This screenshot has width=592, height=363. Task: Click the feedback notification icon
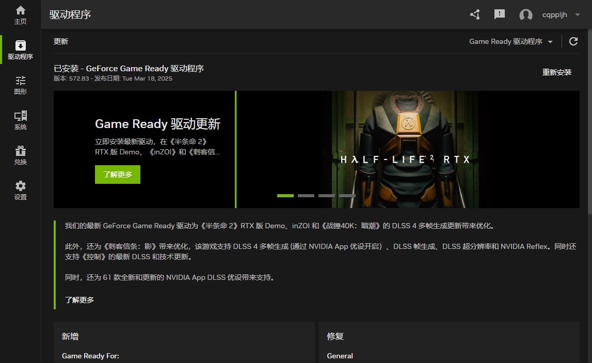(500, 14)
